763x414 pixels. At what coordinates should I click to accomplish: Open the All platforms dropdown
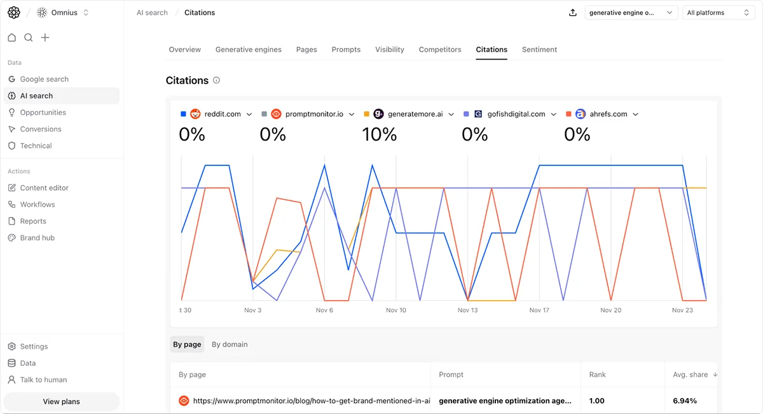(718, 13)
